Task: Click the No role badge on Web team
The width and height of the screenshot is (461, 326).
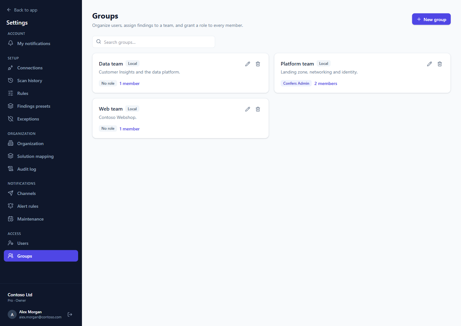Action: 108,128
